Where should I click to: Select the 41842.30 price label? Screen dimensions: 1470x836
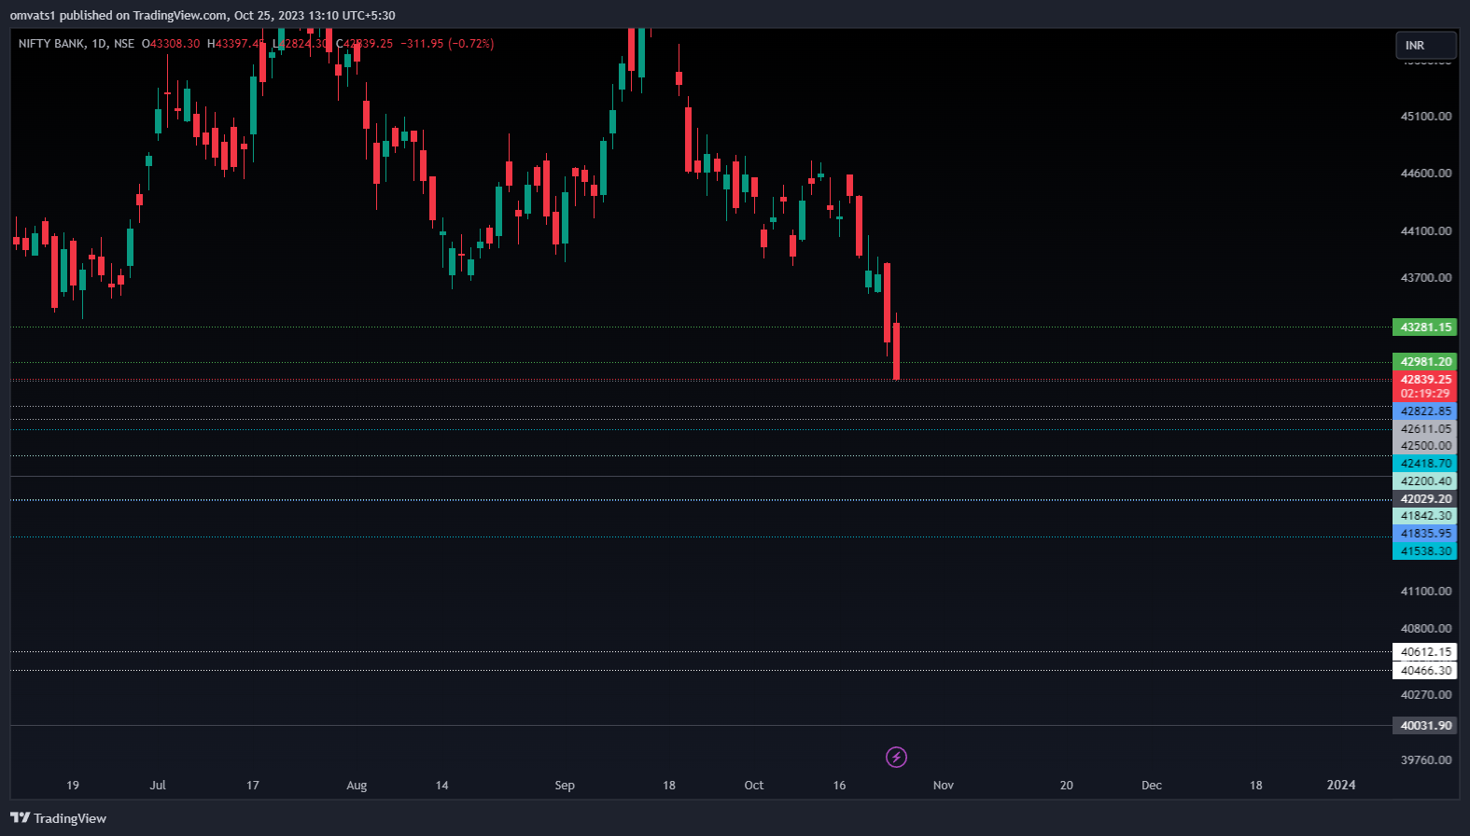(1425, 516)
